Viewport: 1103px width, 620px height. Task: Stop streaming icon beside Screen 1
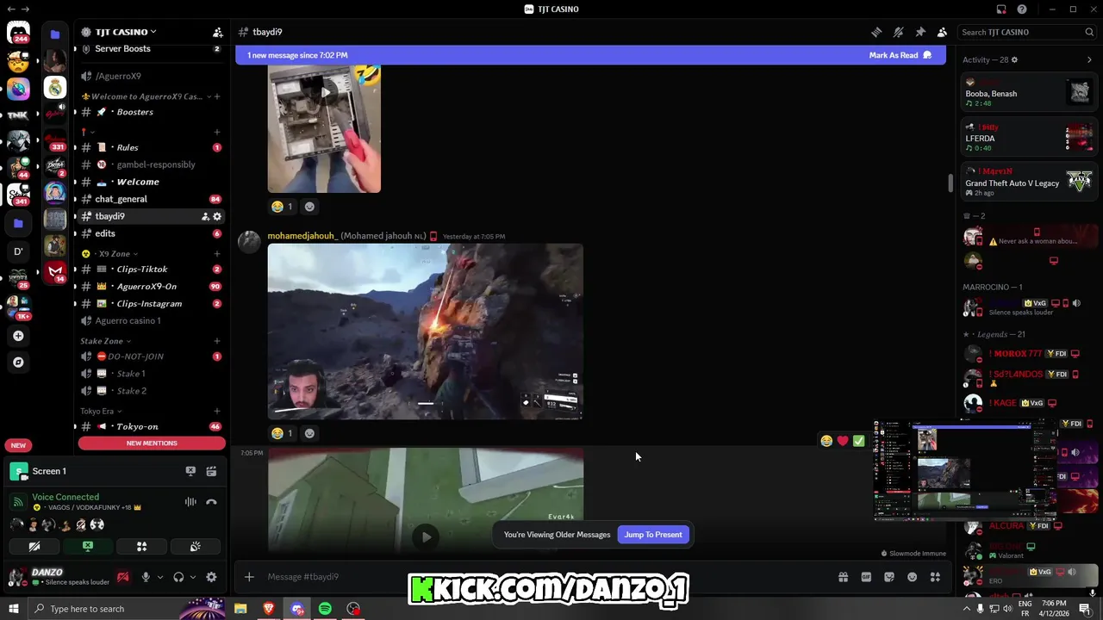coord(190,471)
